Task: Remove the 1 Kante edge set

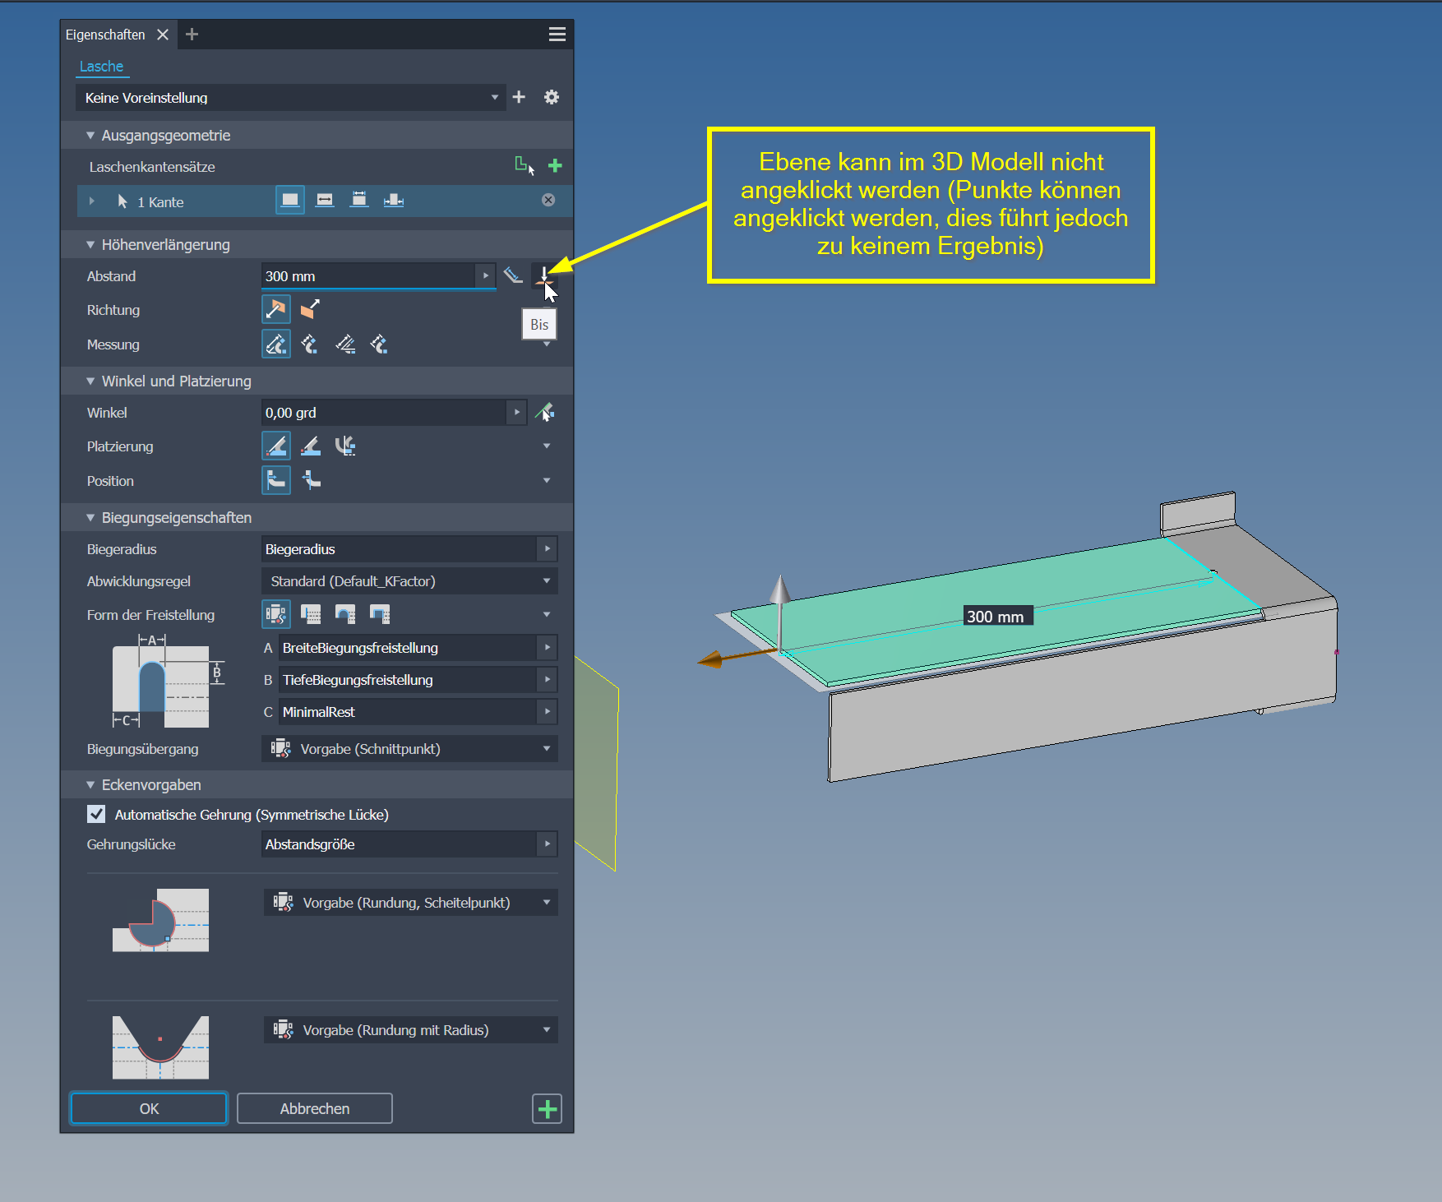Action: pyautogui.click(x=548, y=200)
